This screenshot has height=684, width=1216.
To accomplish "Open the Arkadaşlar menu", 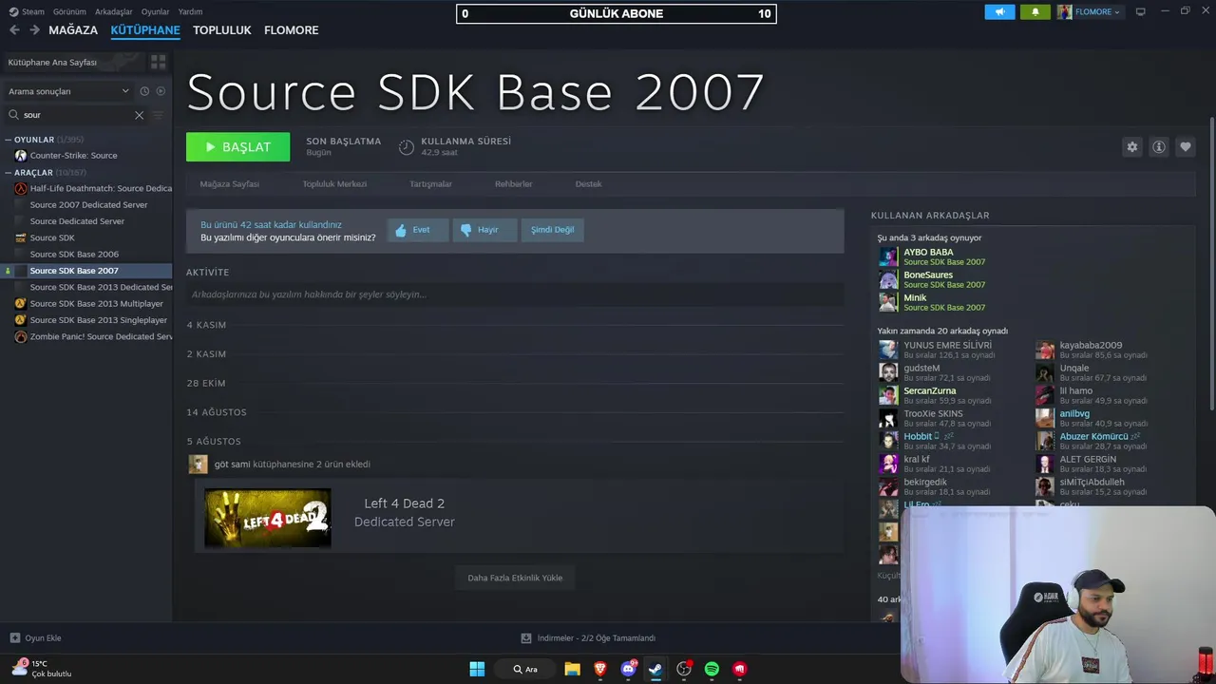I will [114, 11].
